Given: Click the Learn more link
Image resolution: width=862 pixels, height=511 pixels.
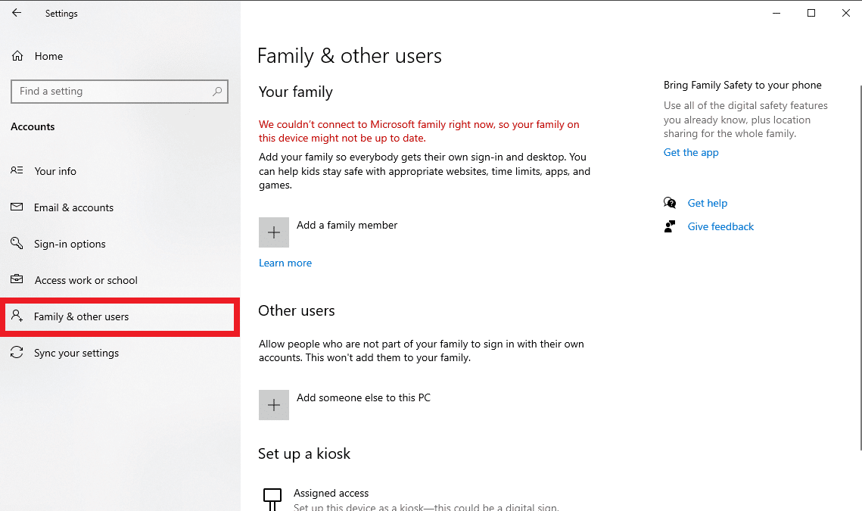Looking at the screenshot, I should click(x=285, y=263).
